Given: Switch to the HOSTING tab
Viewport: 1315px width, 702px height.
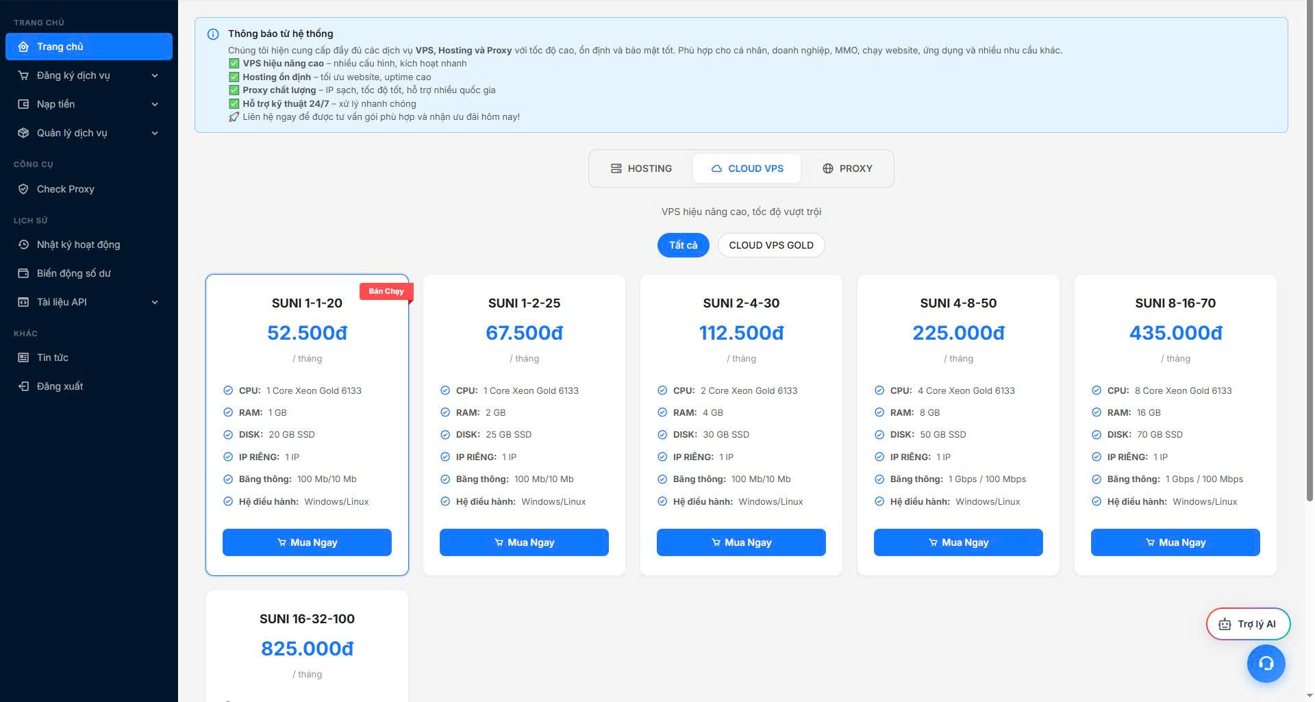Looking at the screenshot, I should tap(641, 168).
